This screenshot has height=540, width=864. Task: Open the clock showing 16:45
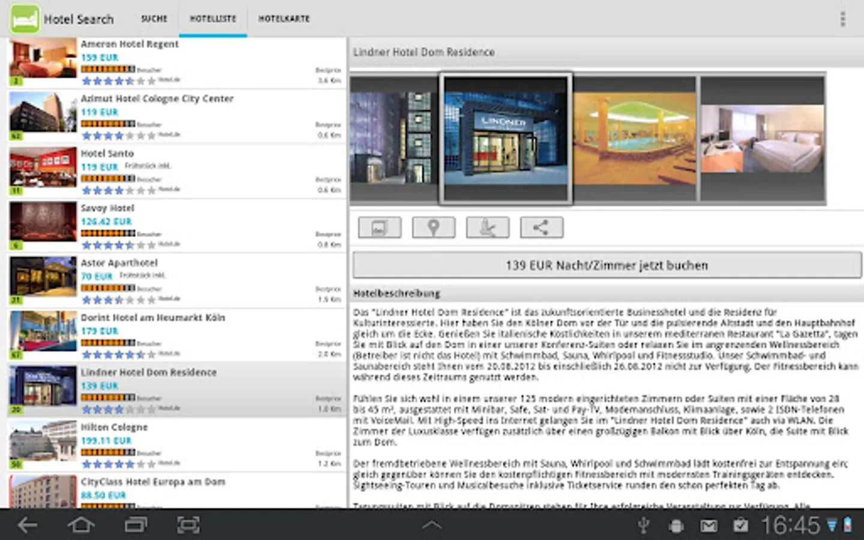pyautogui.click(x=790, y=526)
